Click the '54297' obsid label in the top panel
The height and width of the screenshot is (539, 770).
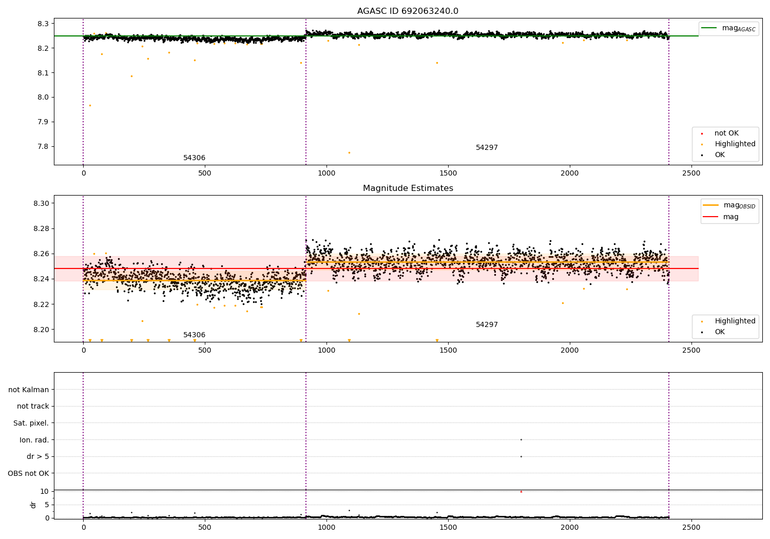click(487, 148)
